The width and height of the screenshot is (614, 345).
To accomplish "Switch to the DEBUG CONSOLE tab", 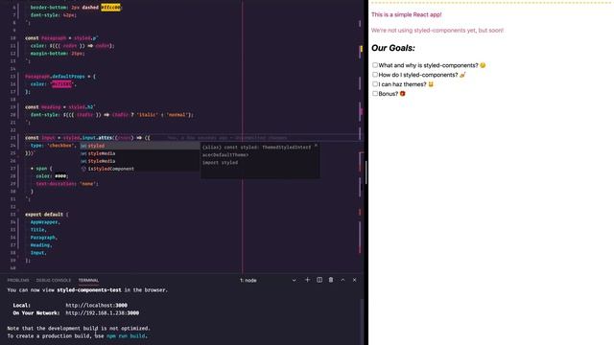I will (x=54, y=280).
